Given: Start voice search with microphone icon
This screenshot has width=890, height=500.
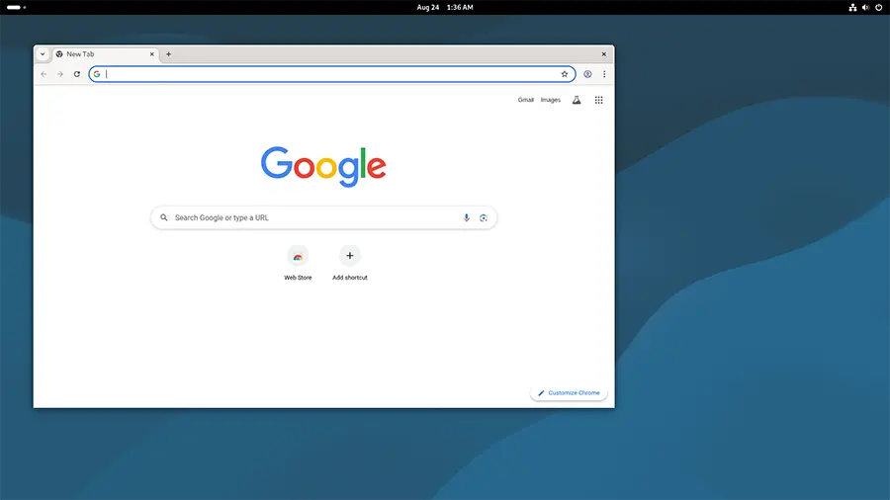Looking at the screenshot, I should point(466,217).
